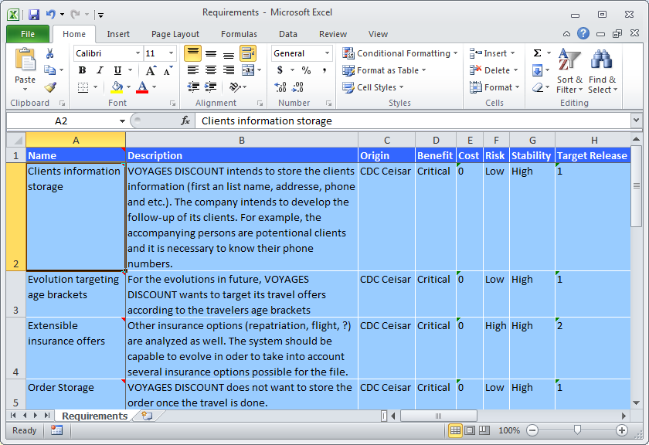Open the Calibri font name dropdown
This screenshot has width=649, height=445.
pyautogui.click(x=138, y=53)
